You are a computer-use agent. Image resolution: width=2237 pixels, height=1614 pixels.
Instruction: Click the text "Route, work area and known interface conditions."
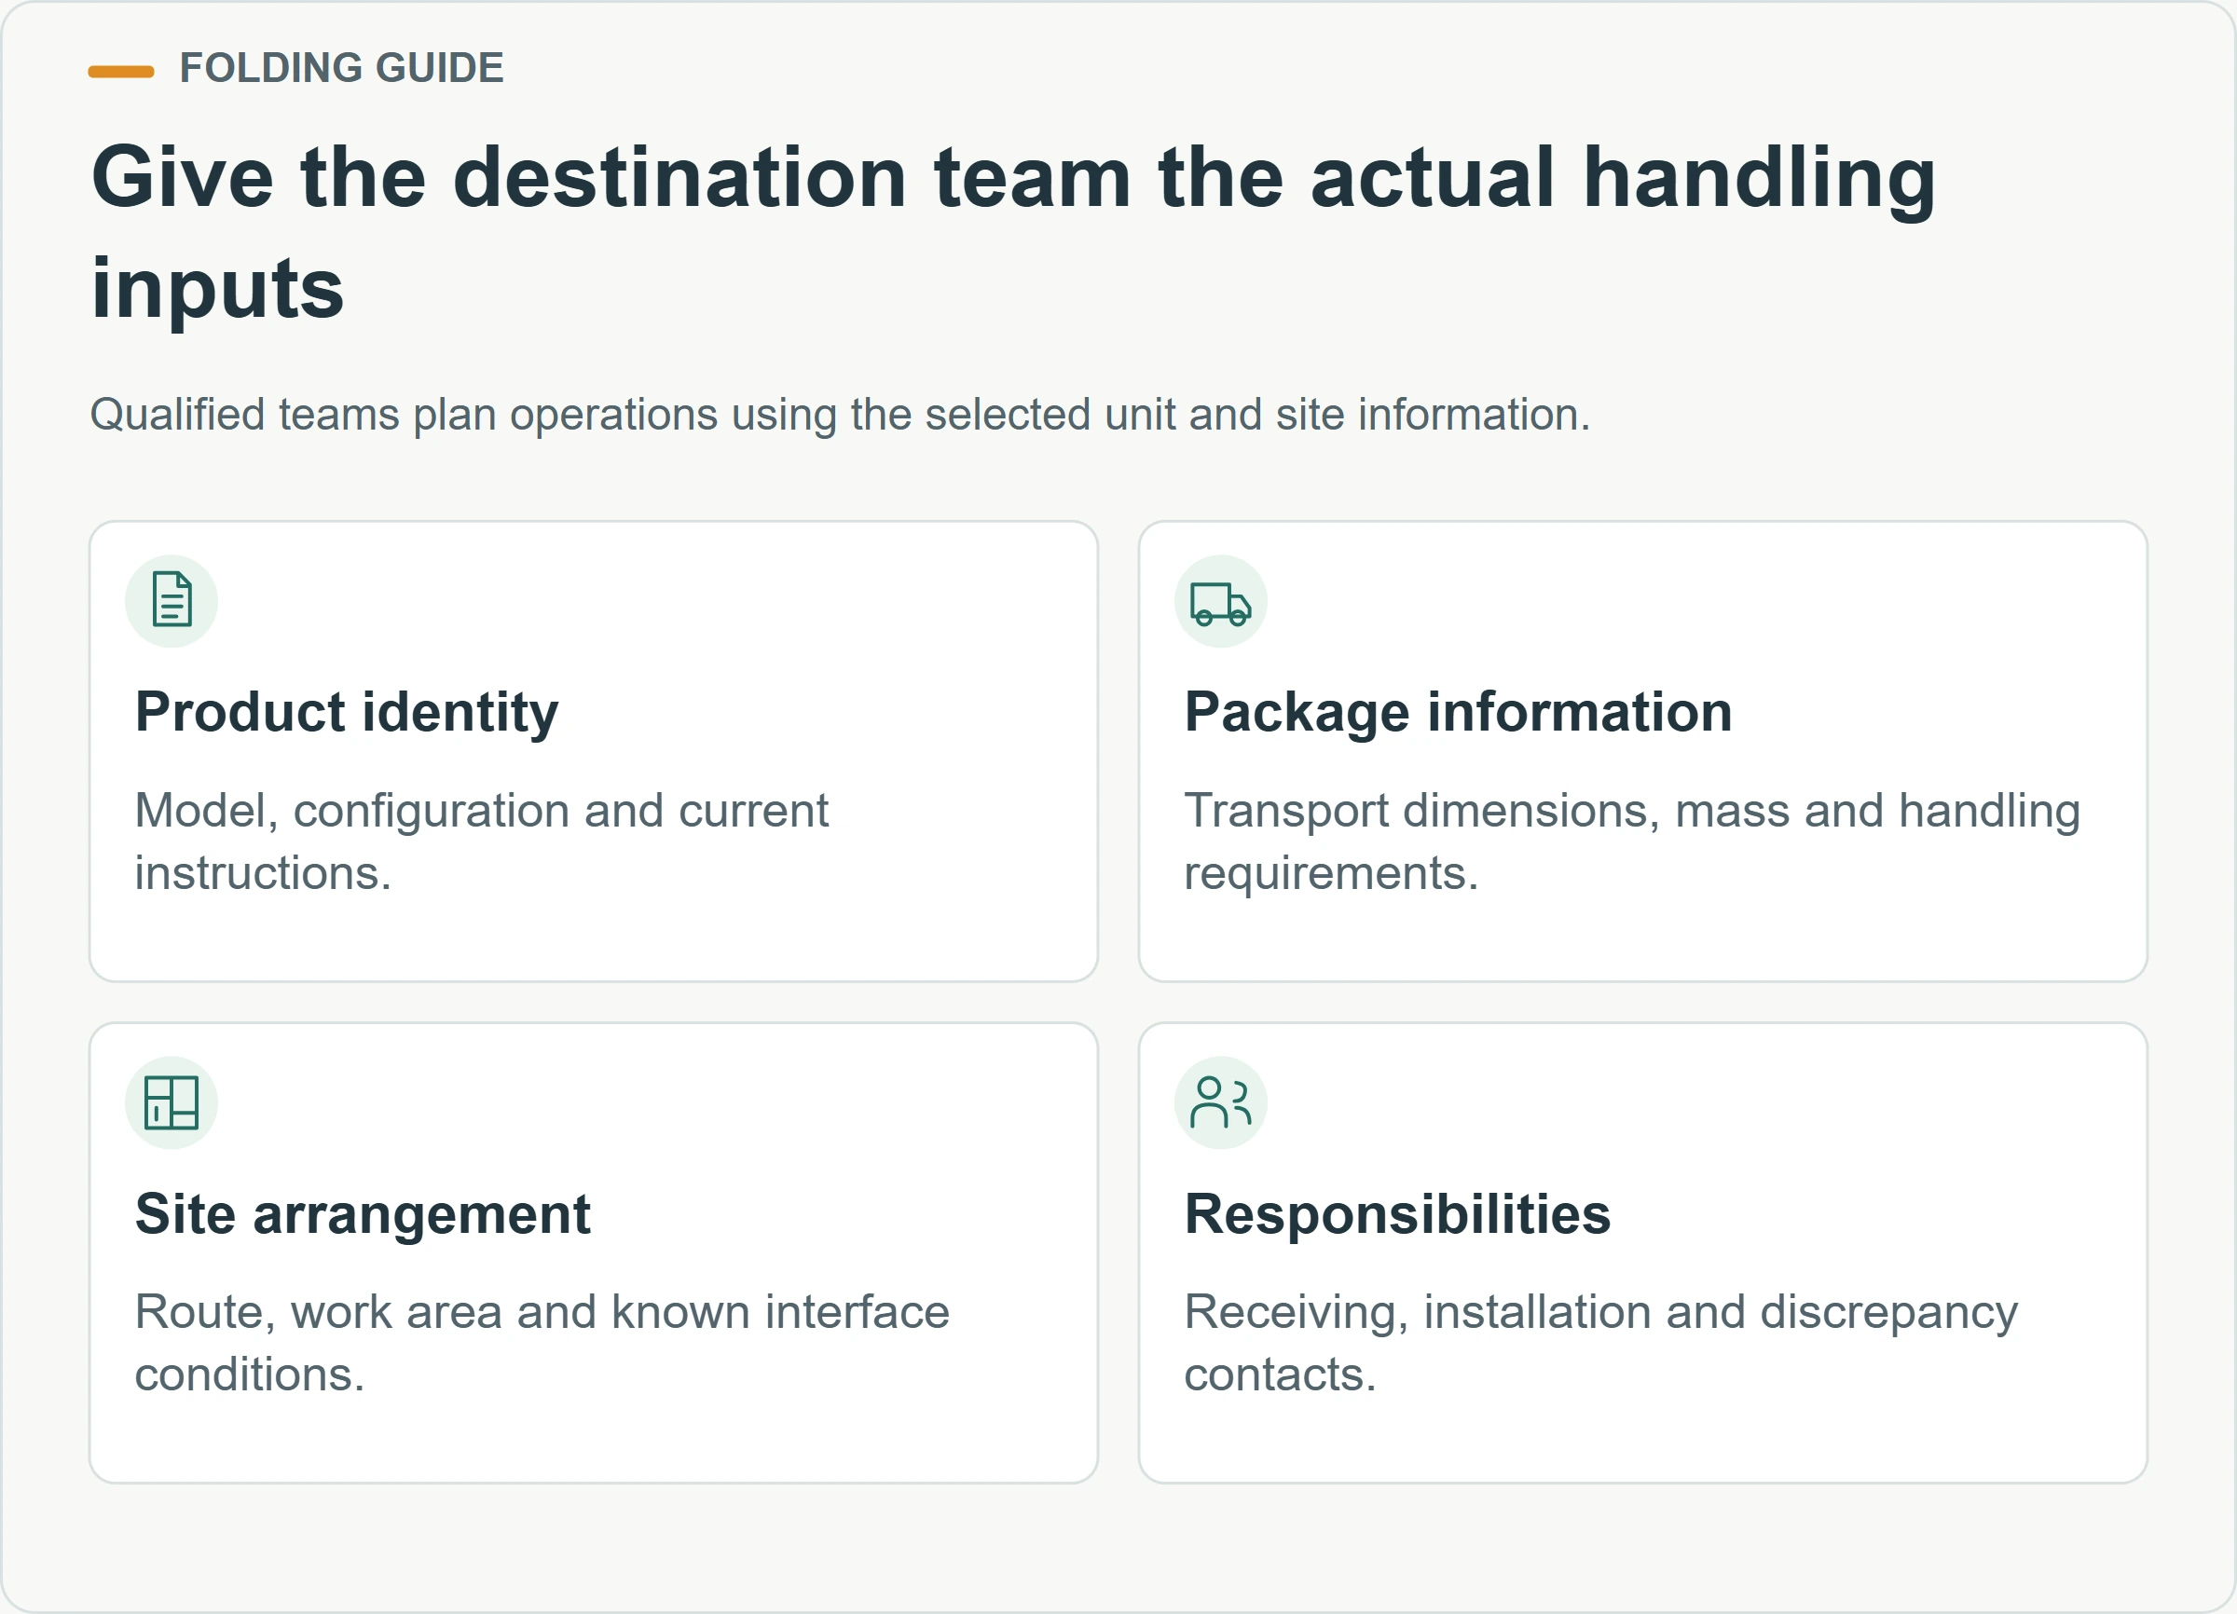tap(542, 1342)
